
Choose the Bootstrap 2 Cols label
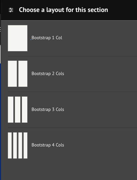48,74
